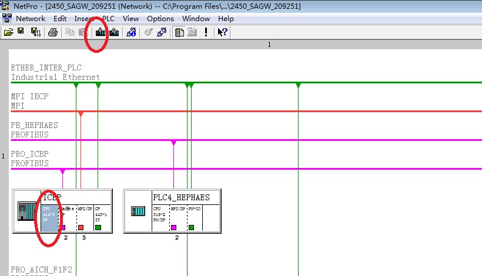Click the blue plug icon before the catalog icon

coord(162,32)
